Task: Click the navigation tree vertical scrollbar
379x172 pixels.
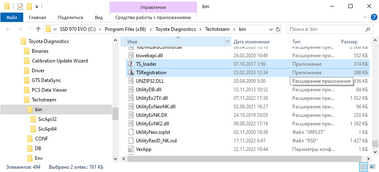Action: coord(116,114)
